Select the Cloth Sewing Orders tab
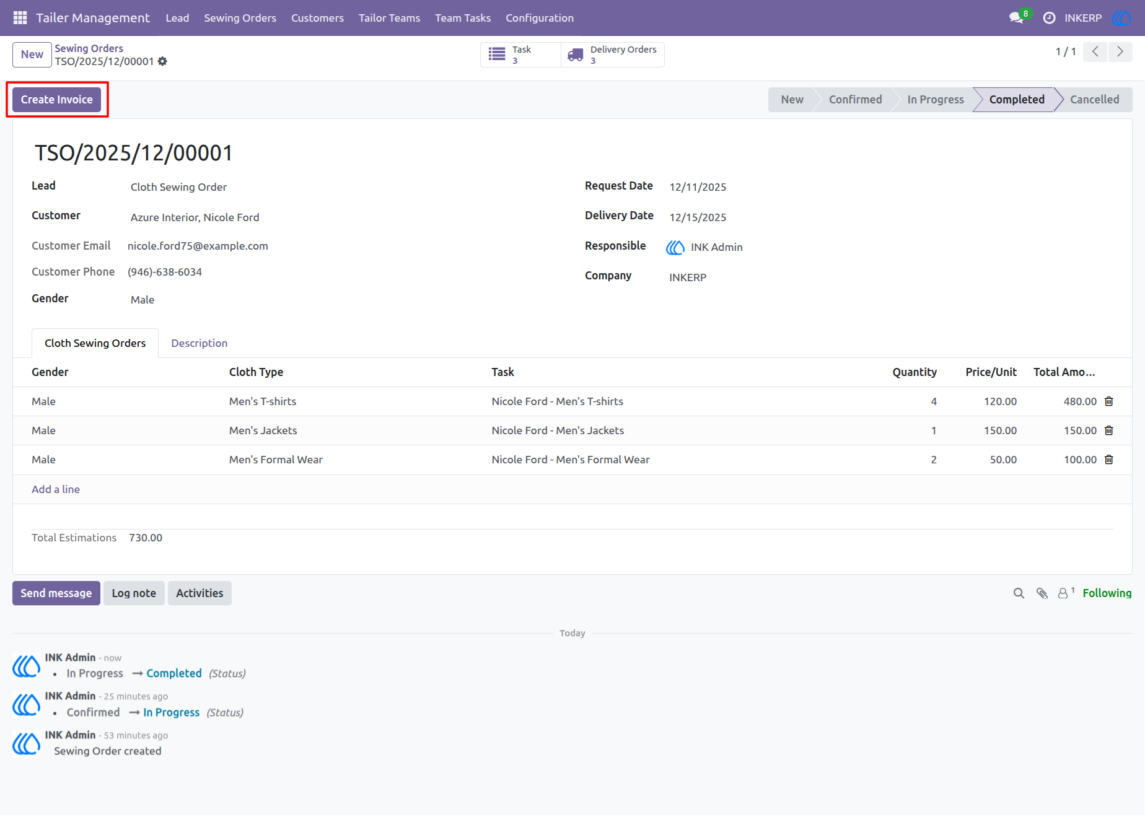The width and height of the screenshot is (1145, 817). [95, 343]
